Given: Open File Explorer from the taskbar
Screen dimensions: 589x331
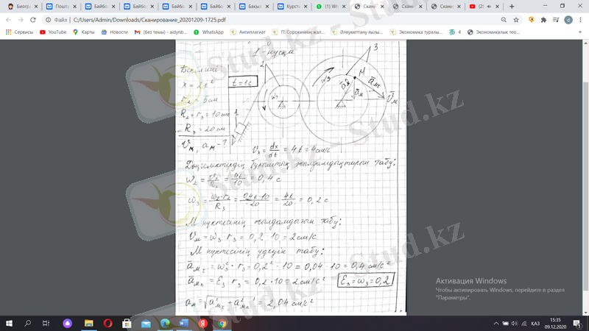Looking at the screenshot, I should (x=88, y=323).
